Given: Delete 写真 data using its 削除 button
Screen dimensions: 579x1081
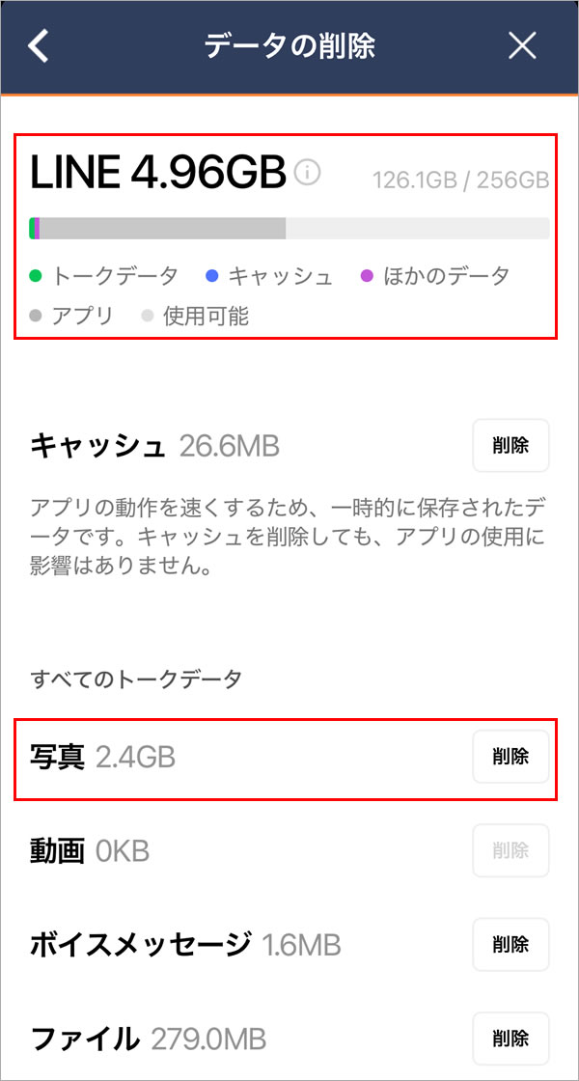Looking at the screenshot, I should (510, 757).
